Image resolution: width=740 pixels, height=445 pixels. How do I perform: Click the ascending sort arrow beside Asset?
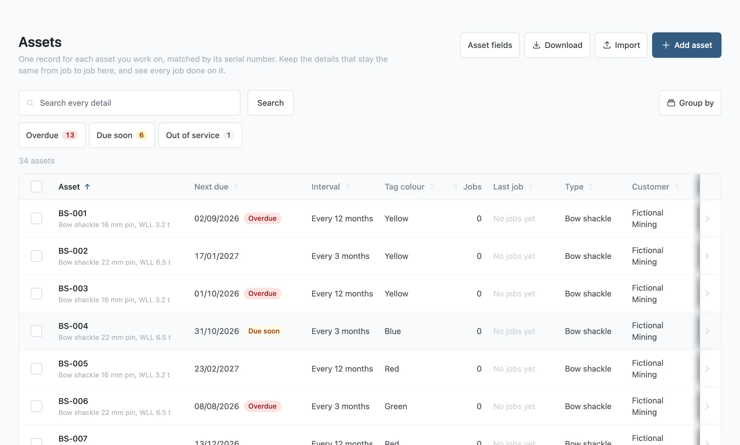click(x=87, y=187)
